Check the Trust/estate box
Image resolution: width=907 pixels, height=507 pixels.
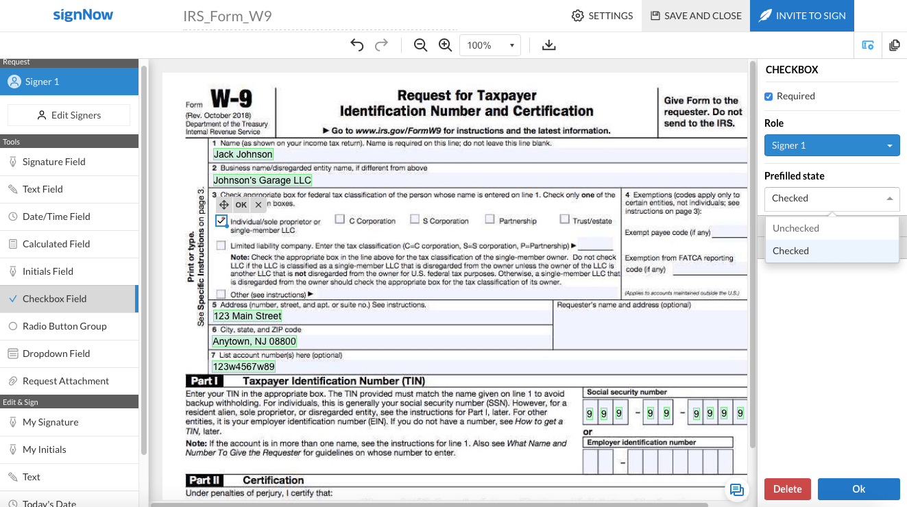tap(565, 219)
